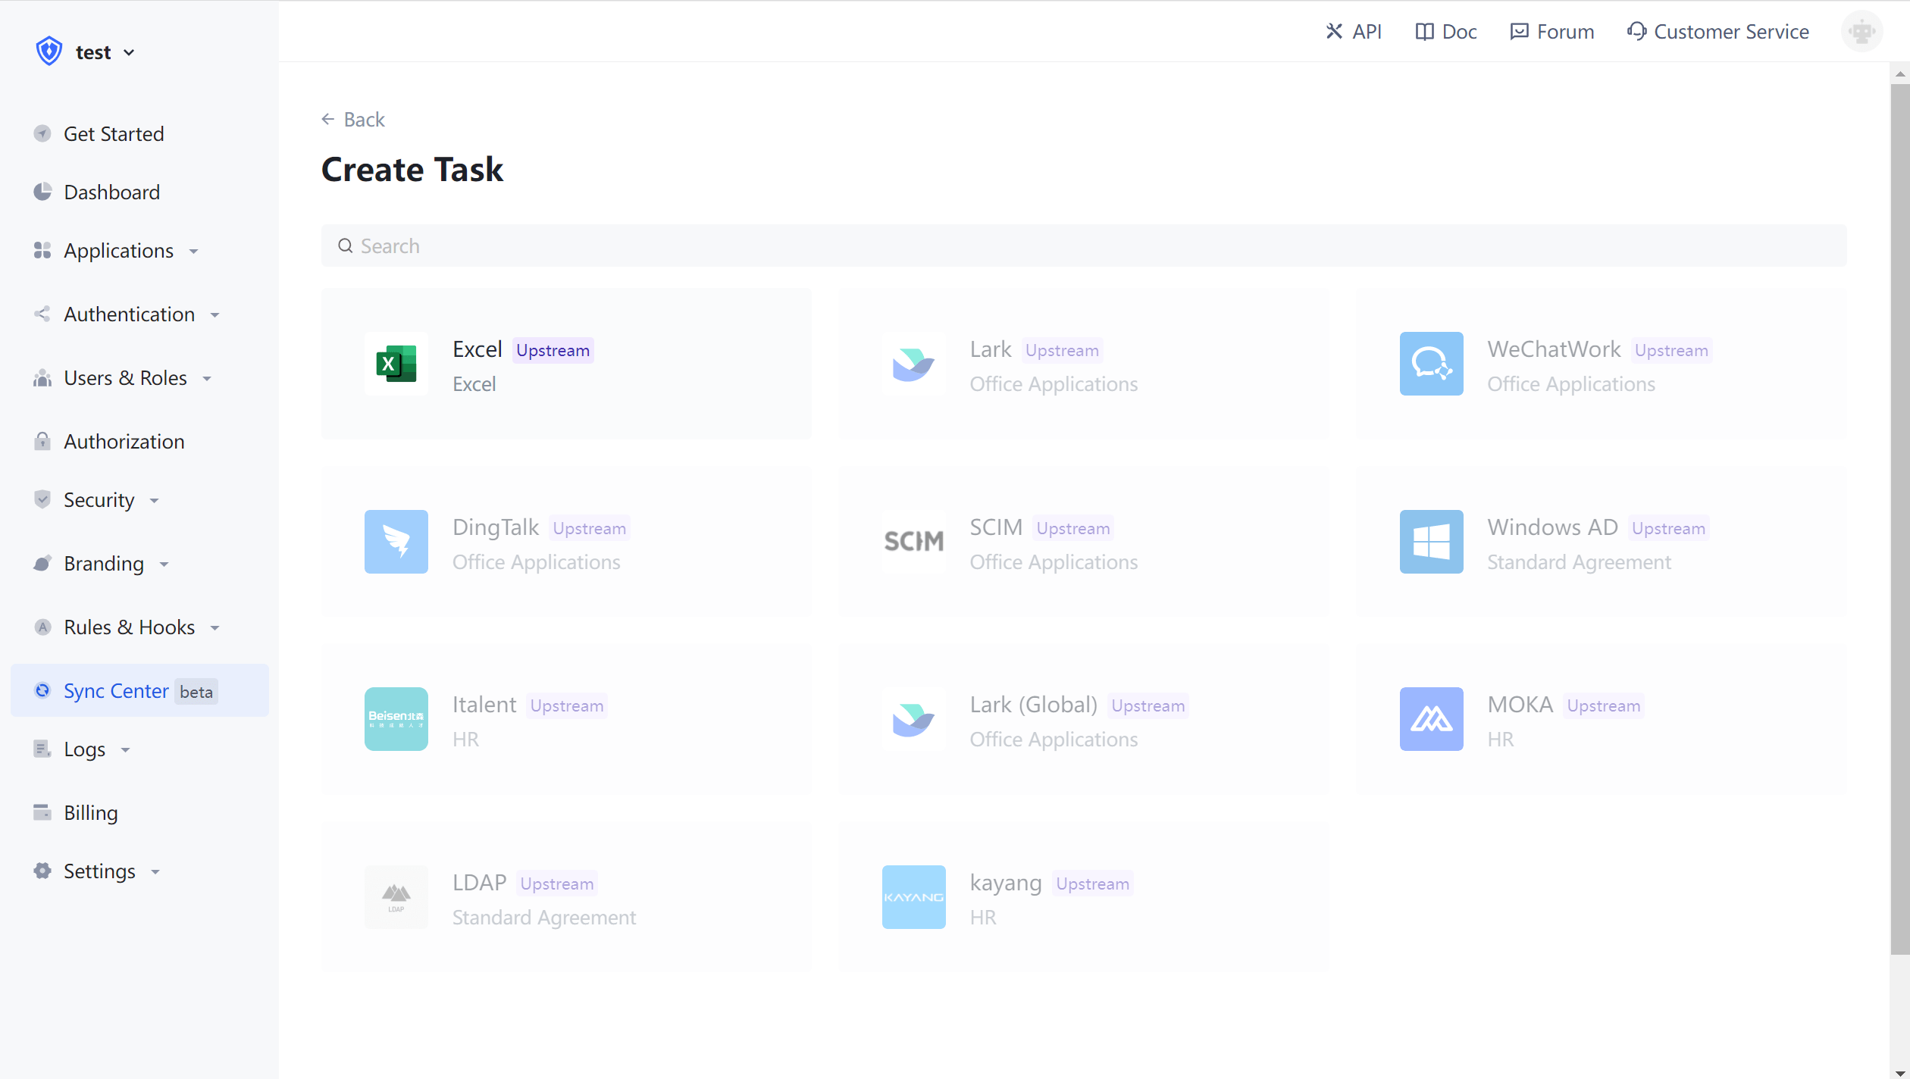Go to Billing in sidebar
The image size is (1910, 1079).
[x=90, y=813]
